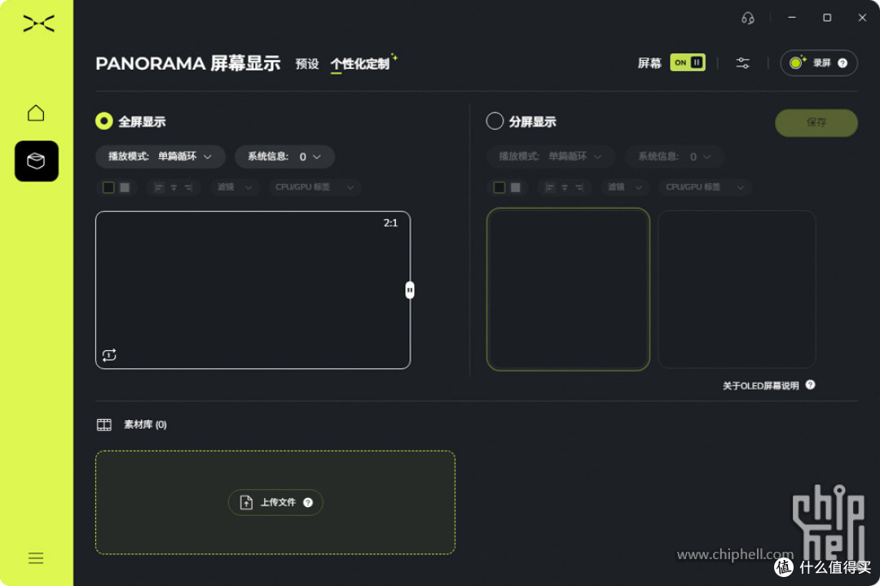Align left in 全屏显示 toolbar
The image size is (880, 586).
click(158, 187)
